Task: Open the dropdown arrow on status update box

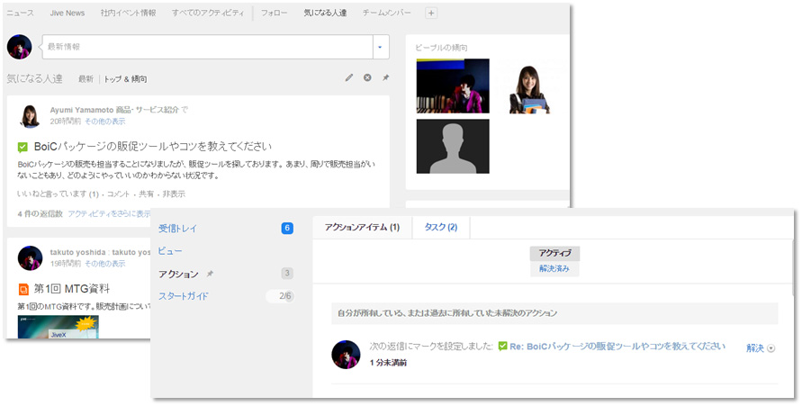Action: pos(380,47)
